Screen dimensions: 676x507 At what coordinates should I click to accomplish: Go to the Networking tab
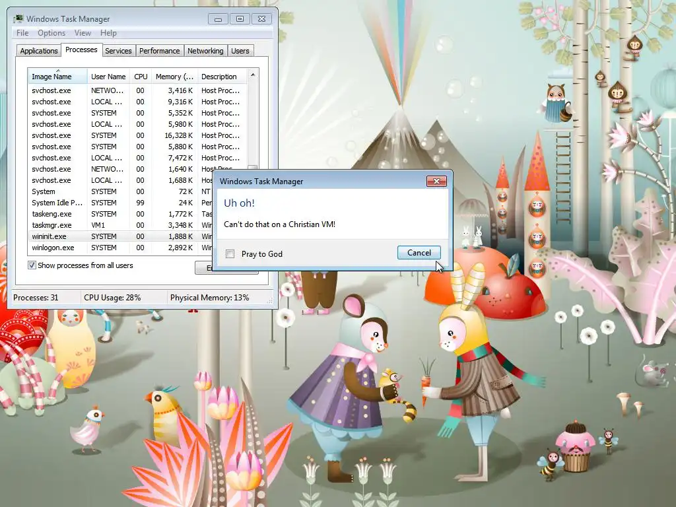pos(206,51)
